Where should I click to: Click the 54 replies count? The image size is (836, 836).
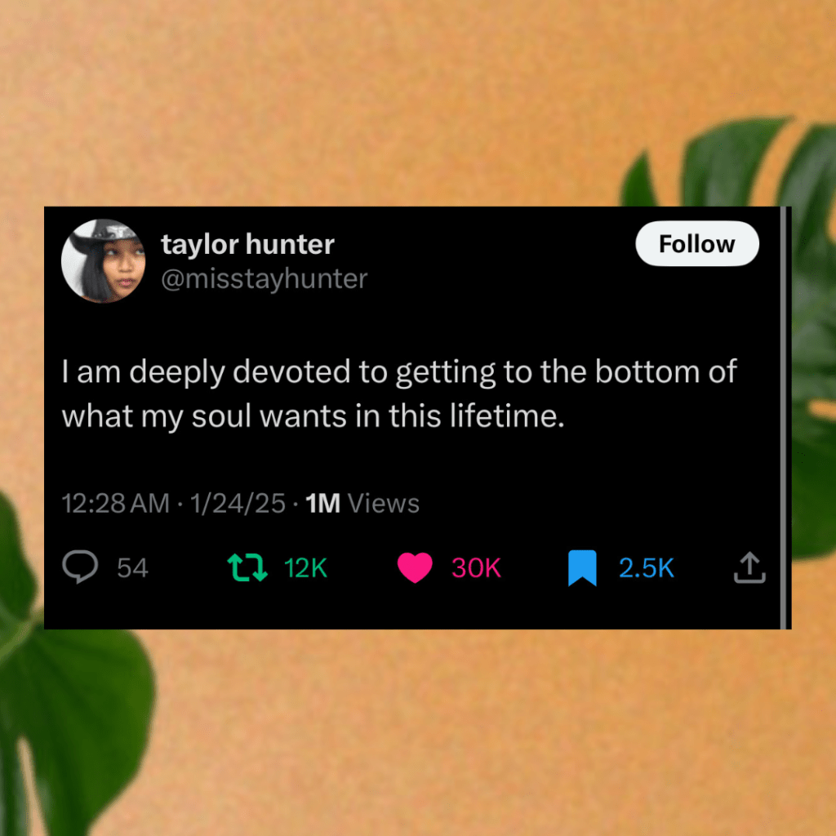pyautogui.click(x=132, y=568)
